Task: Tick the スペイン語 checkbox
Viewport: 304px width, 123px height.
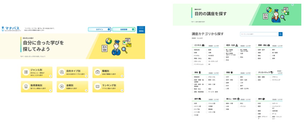Action: 192,106
